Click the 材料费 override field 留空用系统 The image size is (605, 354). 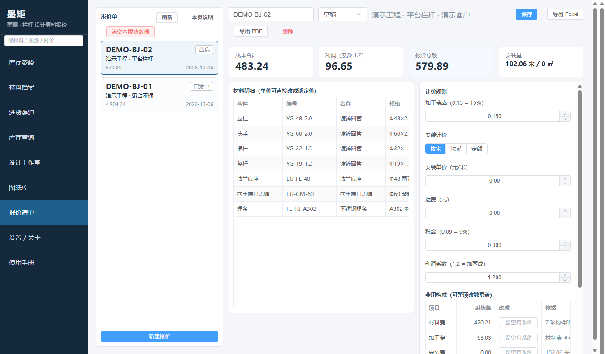pyautogui.click(x=519, y=323)
